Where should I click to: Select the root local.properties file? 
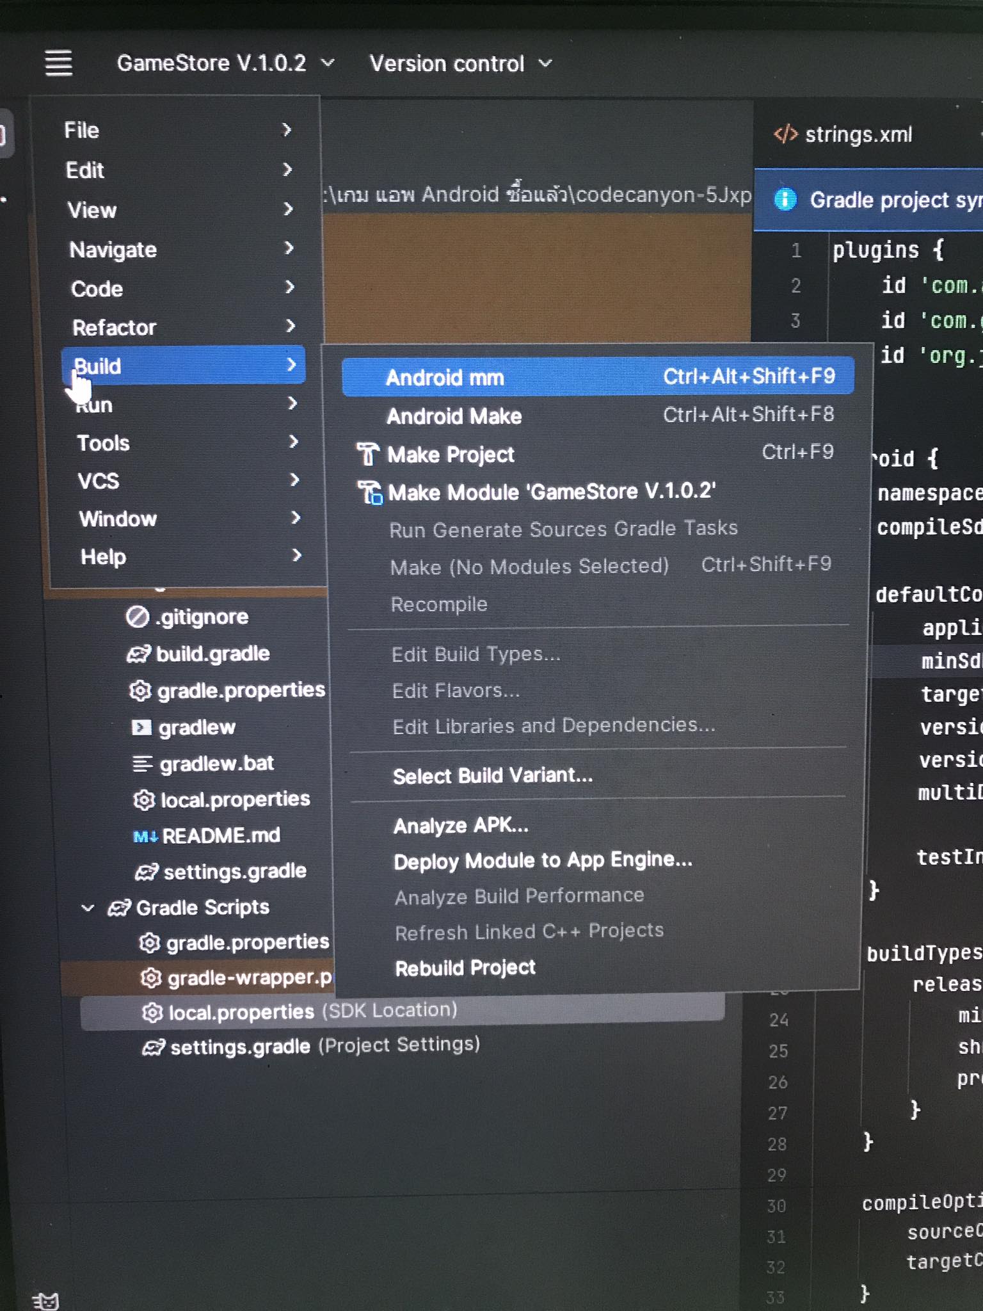tap(221, 800)
